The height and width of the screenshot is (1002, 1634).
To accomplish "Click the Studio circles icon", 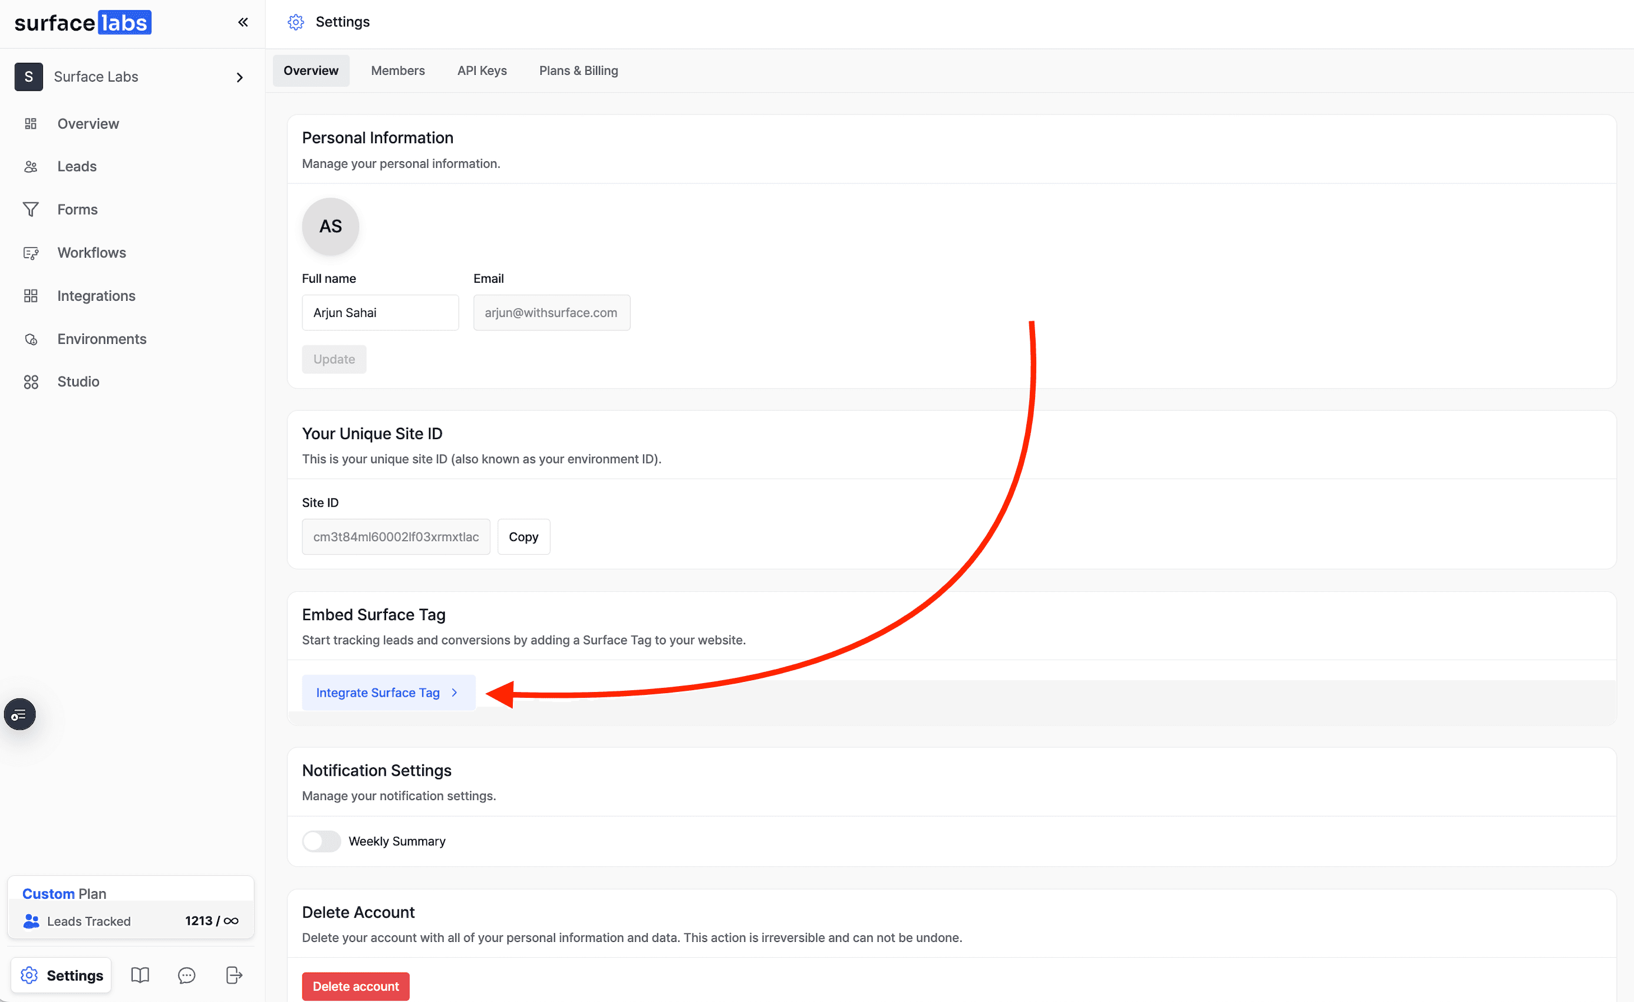I will point(31,382).
